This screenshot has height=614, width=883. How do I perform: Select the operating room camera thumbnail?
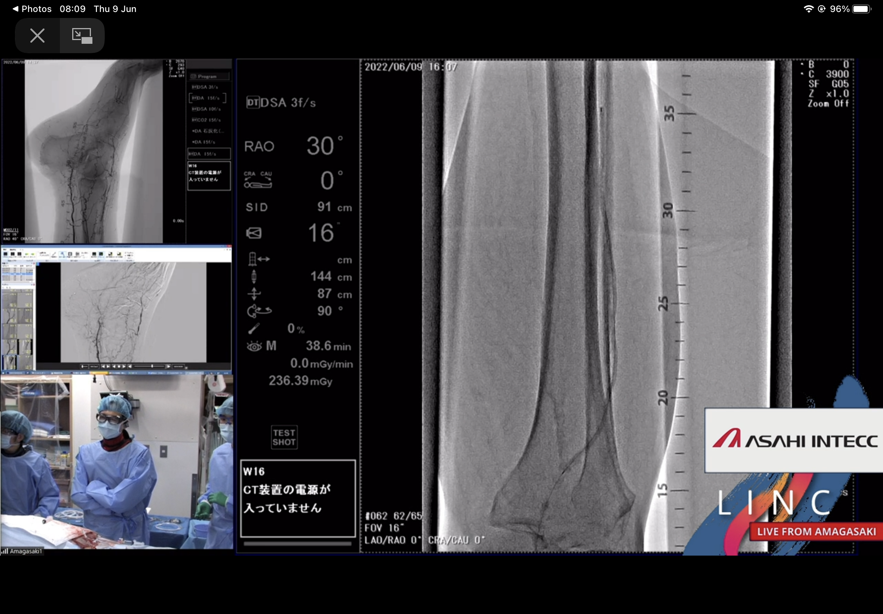click(116, 462)
